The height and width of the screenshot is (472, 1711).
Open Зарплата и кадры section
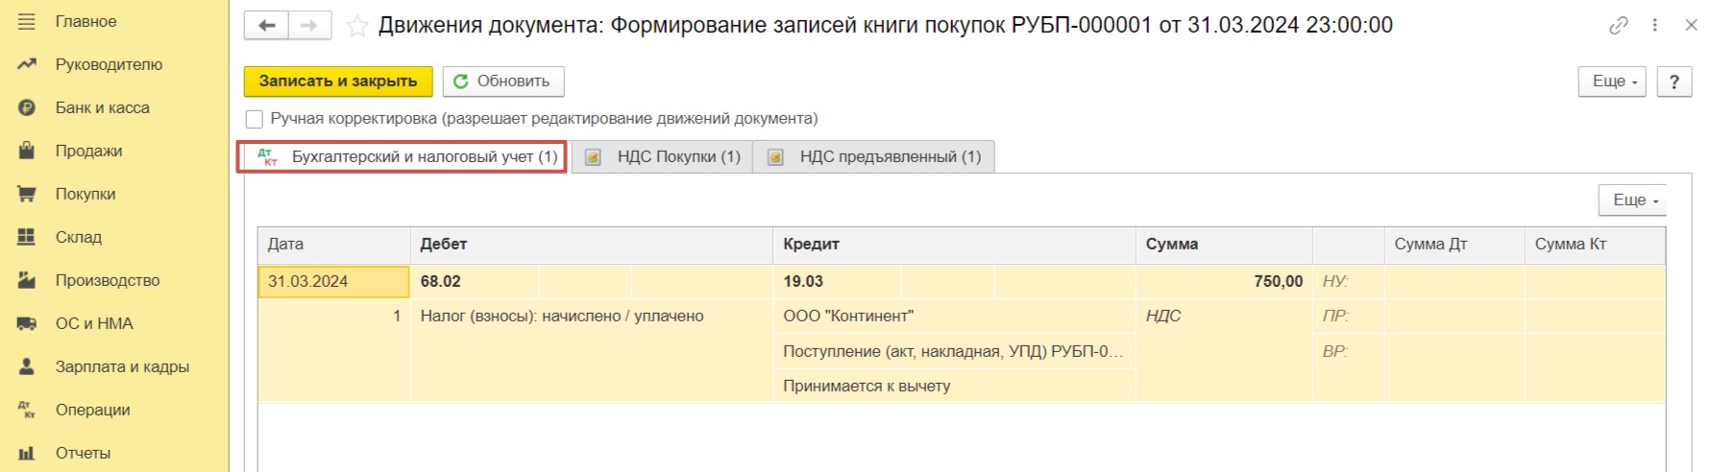click(121, 366)
